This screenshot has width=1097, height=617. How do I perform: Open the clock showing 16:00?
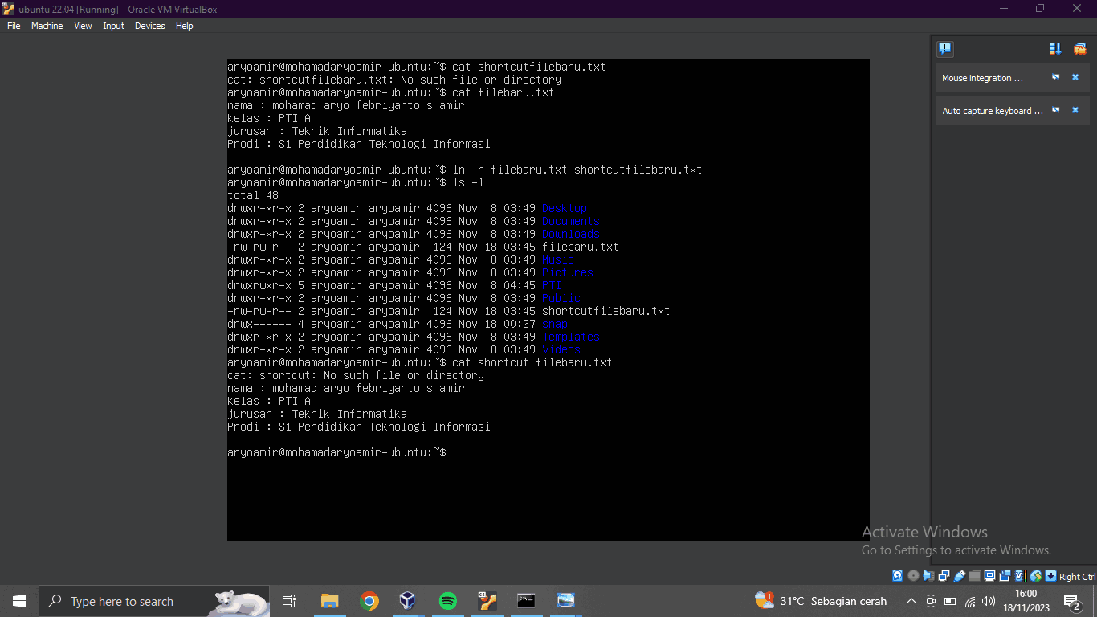pos(1026,601)
